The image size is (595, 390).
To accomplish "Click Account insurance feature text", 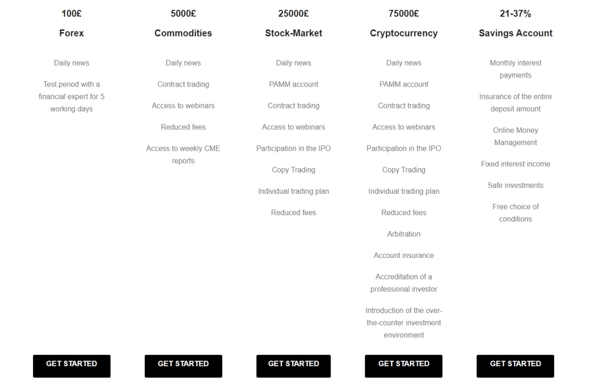I will point(404,255).
